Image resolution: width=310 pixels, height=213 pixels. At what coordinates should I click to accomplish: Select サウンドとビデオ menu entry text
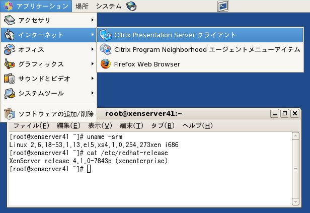coord(44,79)
